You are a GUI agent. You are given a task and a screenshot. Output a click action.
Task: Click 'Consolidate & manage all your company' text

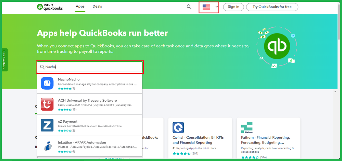[97, 84]
